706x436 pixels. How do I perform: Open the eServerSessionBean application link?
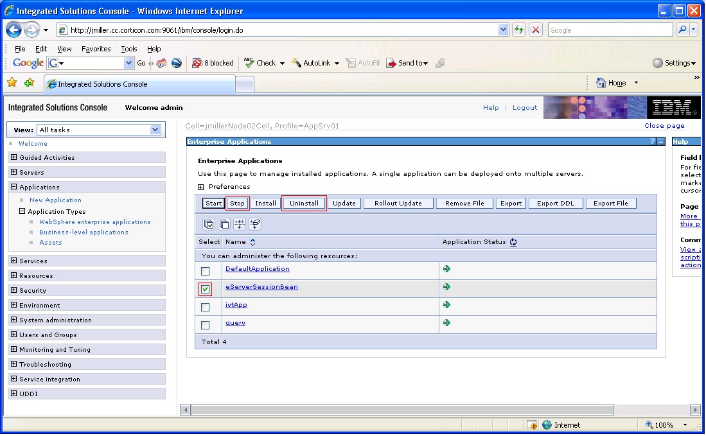point(261,287)
